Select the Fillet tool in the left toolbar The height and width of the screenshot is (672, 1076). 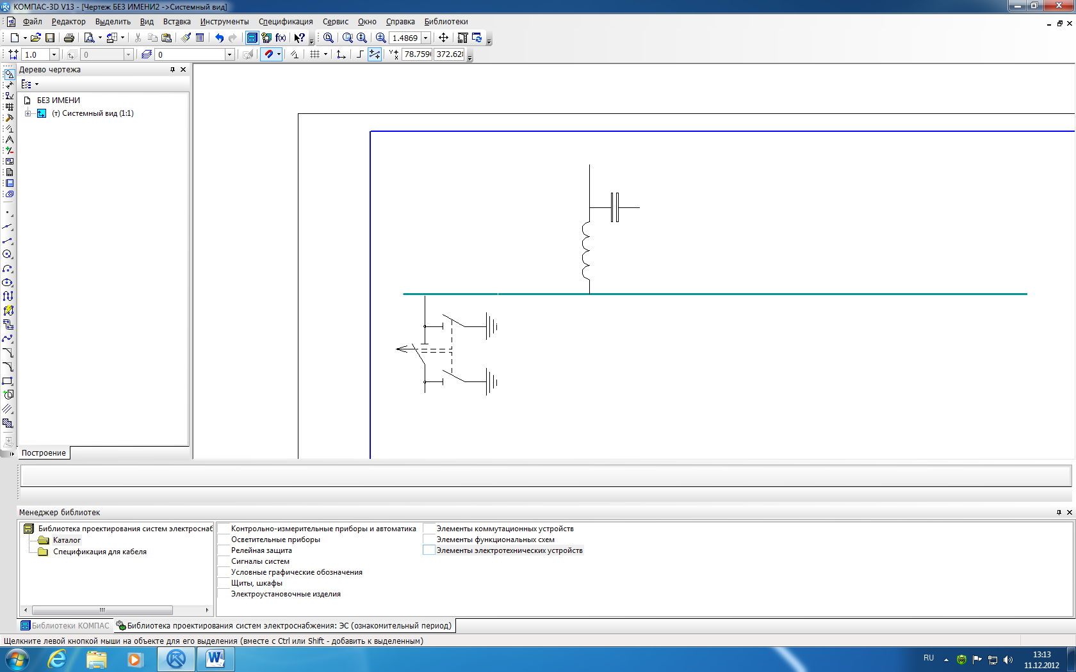8,367
